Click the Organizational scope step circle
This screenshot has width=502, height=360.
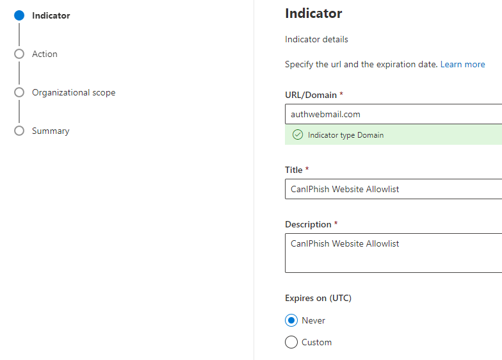[x=19, y=92]
